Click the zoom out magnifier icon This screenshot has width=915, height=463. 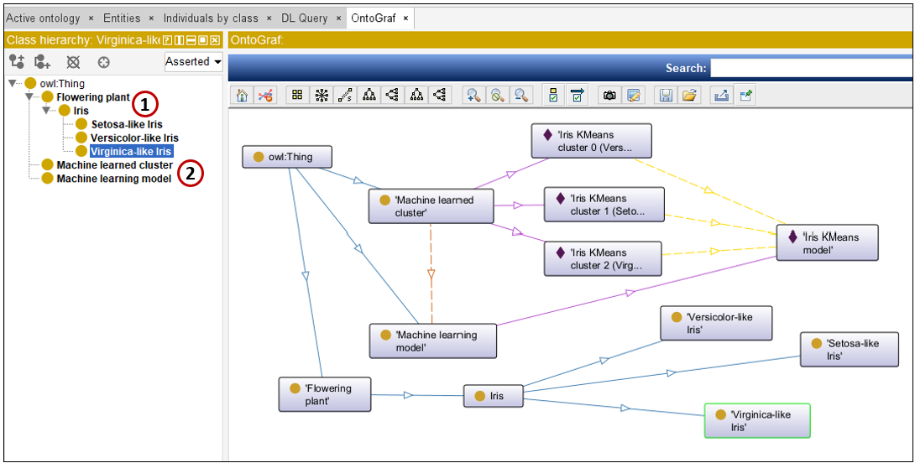521,96
